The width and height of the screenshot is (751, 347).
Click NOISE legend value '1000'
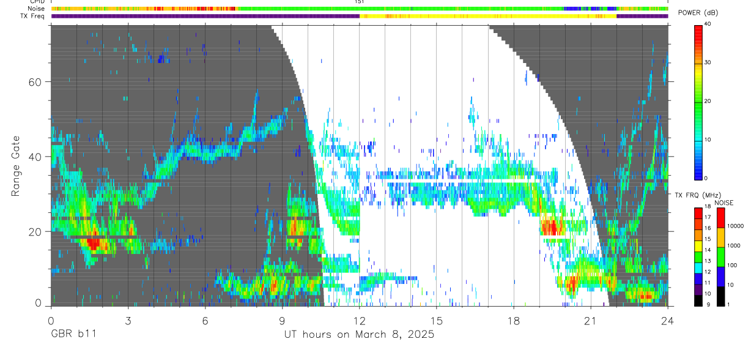tap(733, 245)
